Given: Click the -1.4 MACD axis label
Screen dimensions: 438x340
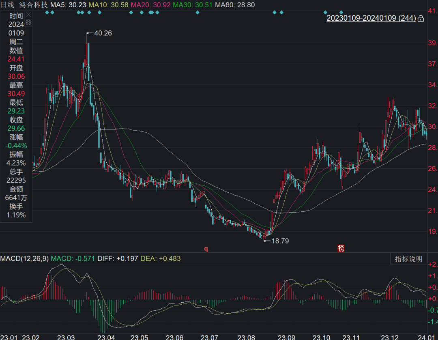Looking at the screenshot, I should click(x=433, y=322).
